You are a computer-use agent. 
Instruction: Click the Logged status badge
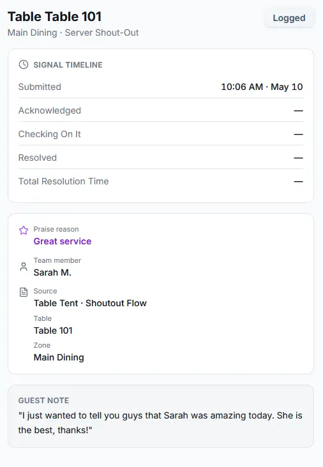tap(289, 18)
